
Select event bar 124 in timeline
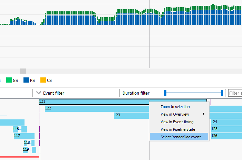pyautogui.click(x=226, y=122)
